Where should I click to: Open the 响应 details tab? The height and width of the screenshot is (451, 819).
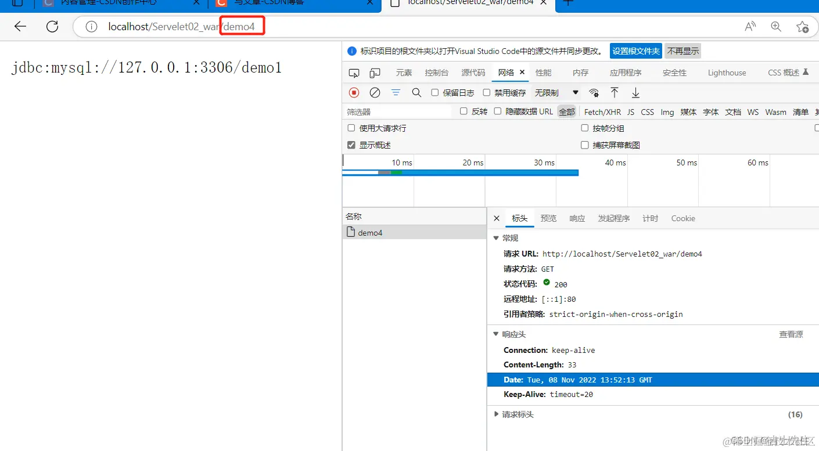pyautogui.click(x=577, y=218)
